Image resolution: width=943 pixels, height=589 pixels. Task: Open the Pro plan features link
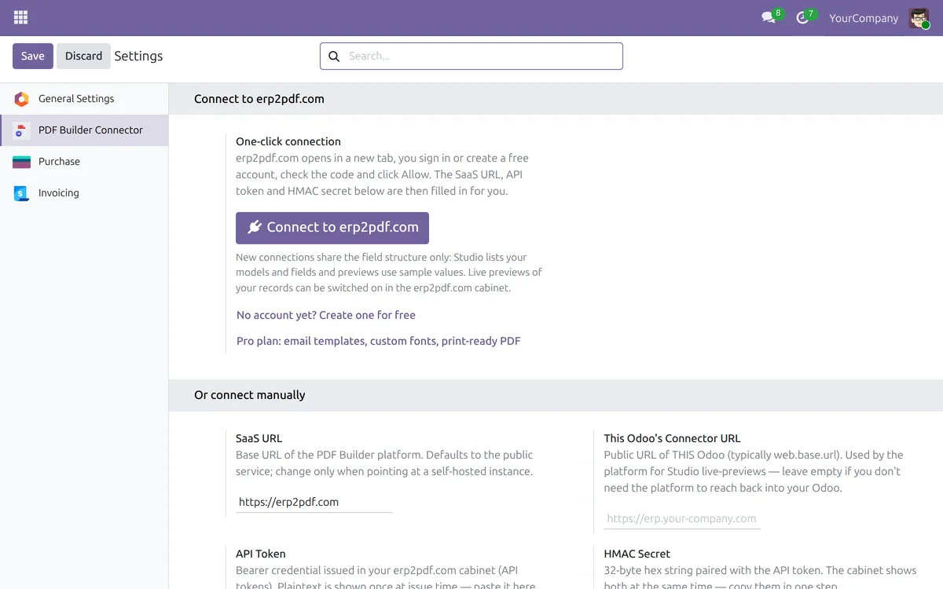pos(379,341)
